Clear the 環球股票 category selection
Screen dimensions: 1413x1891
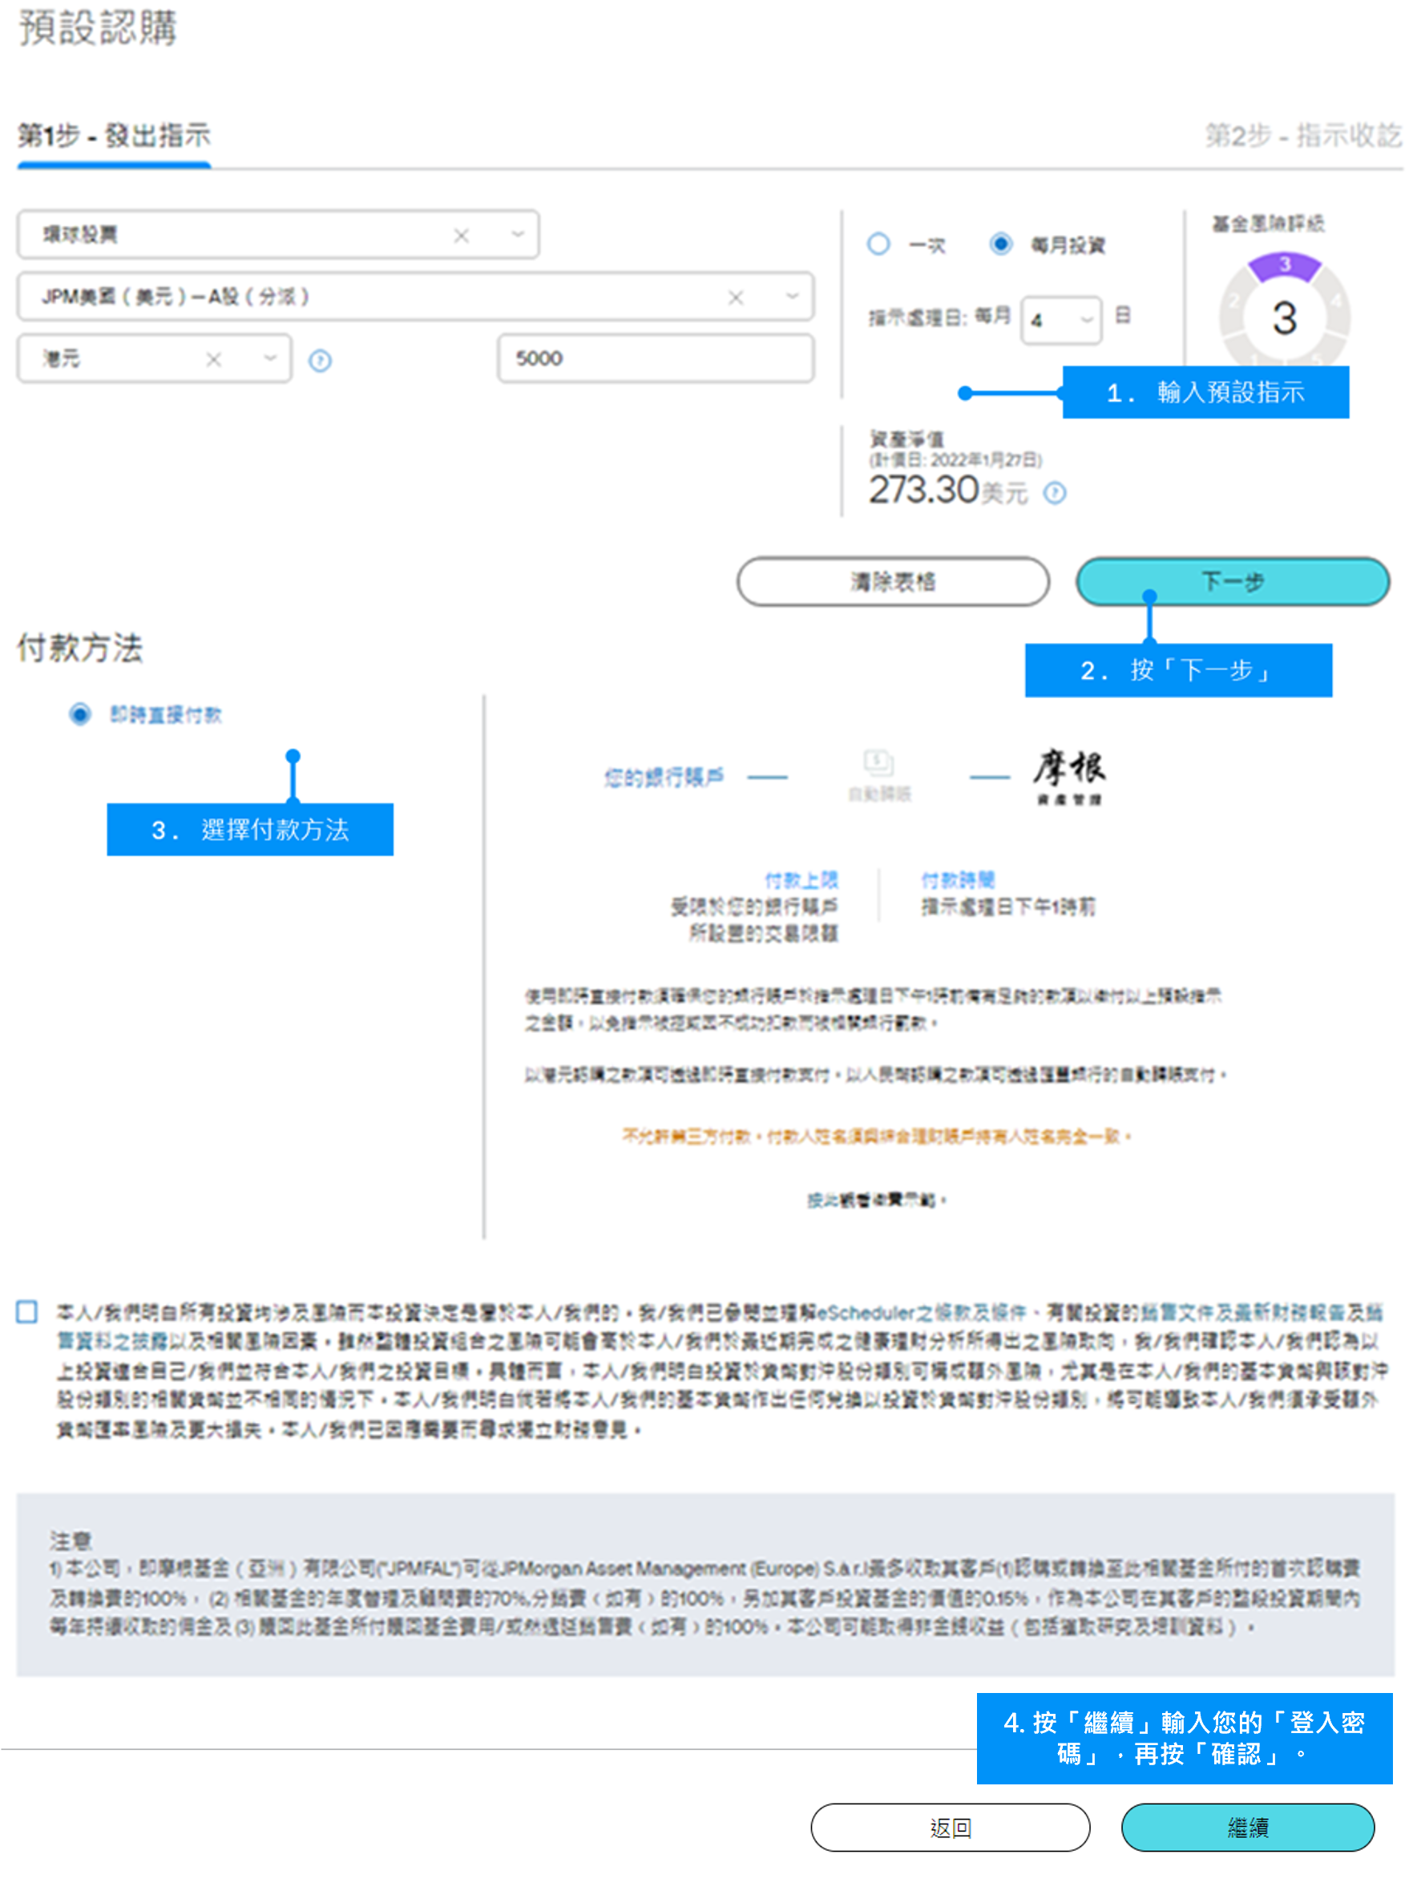point(462,236)
